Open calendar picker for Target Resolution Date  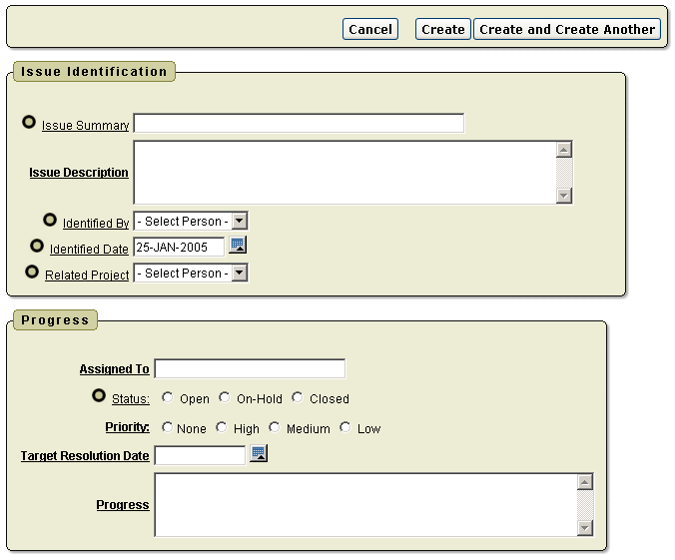pos(259,453)
